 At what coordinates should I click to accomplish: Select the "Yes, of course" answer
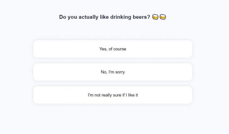(x=113, y=49)
